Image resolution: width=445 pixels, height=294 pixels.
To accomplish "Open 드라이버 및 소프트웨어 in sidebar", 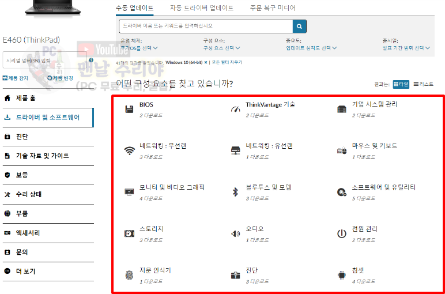I will [x=48, y=118].
